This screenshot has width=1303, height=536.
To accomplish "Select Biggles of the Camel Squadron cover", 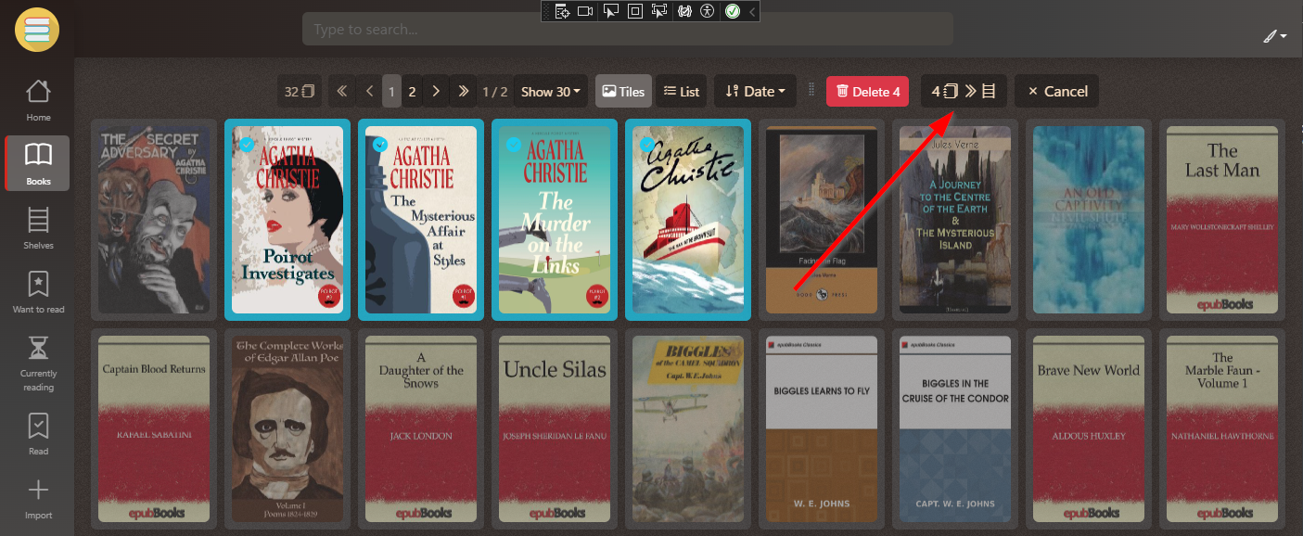I will 688,429.
